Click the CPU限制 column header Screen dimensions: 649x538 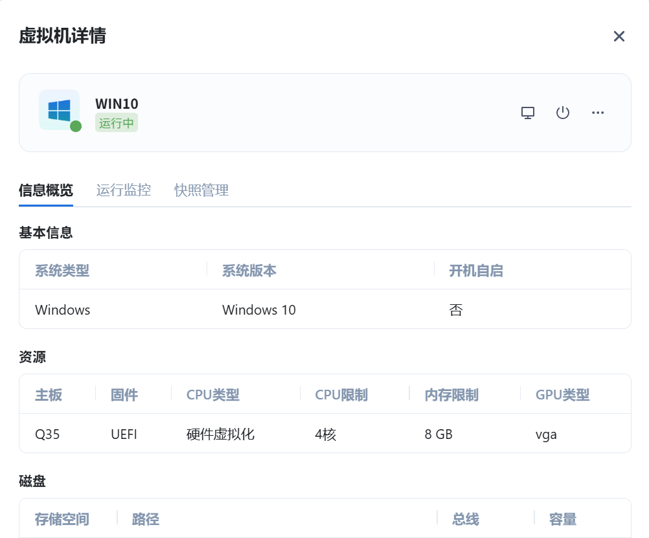coord(341,395)
